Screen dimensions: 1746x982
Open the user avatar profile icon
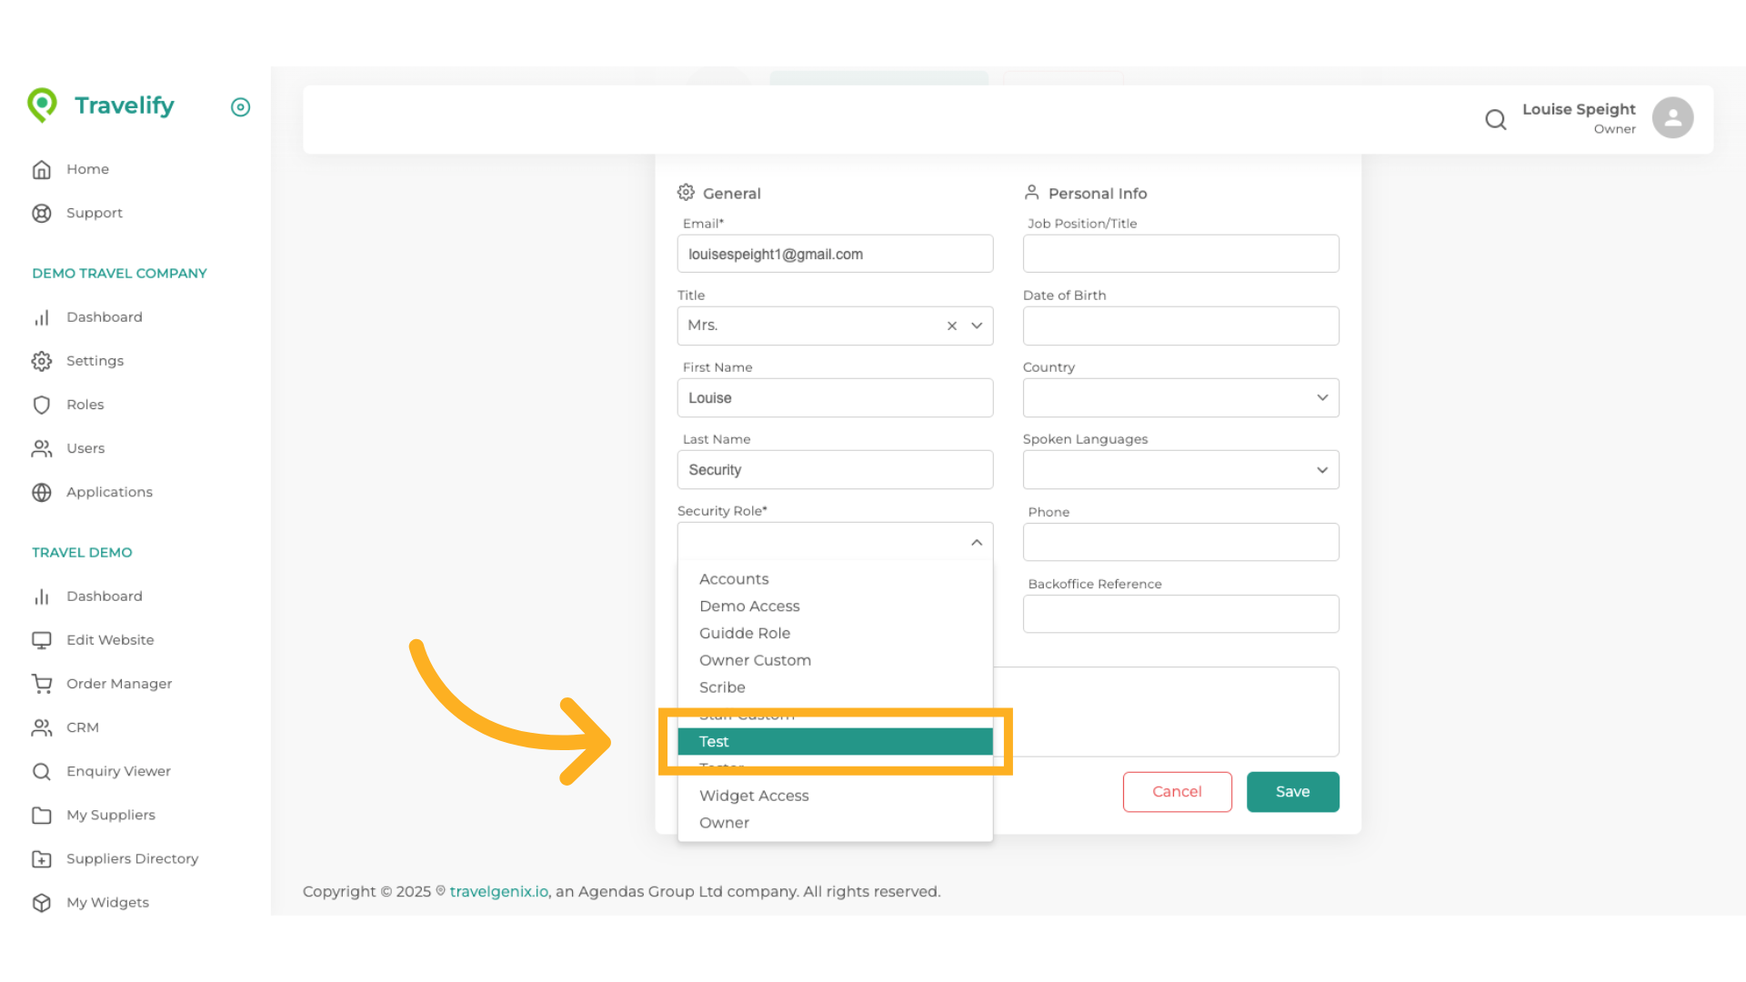(1672, 118)
